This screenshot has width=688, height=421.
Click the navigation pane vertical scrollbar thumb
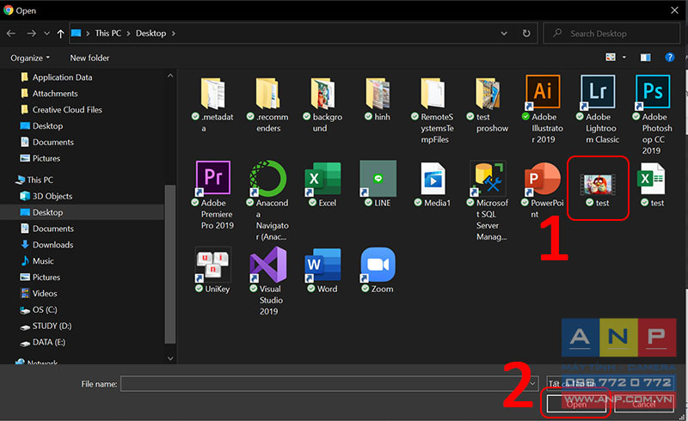170,265
